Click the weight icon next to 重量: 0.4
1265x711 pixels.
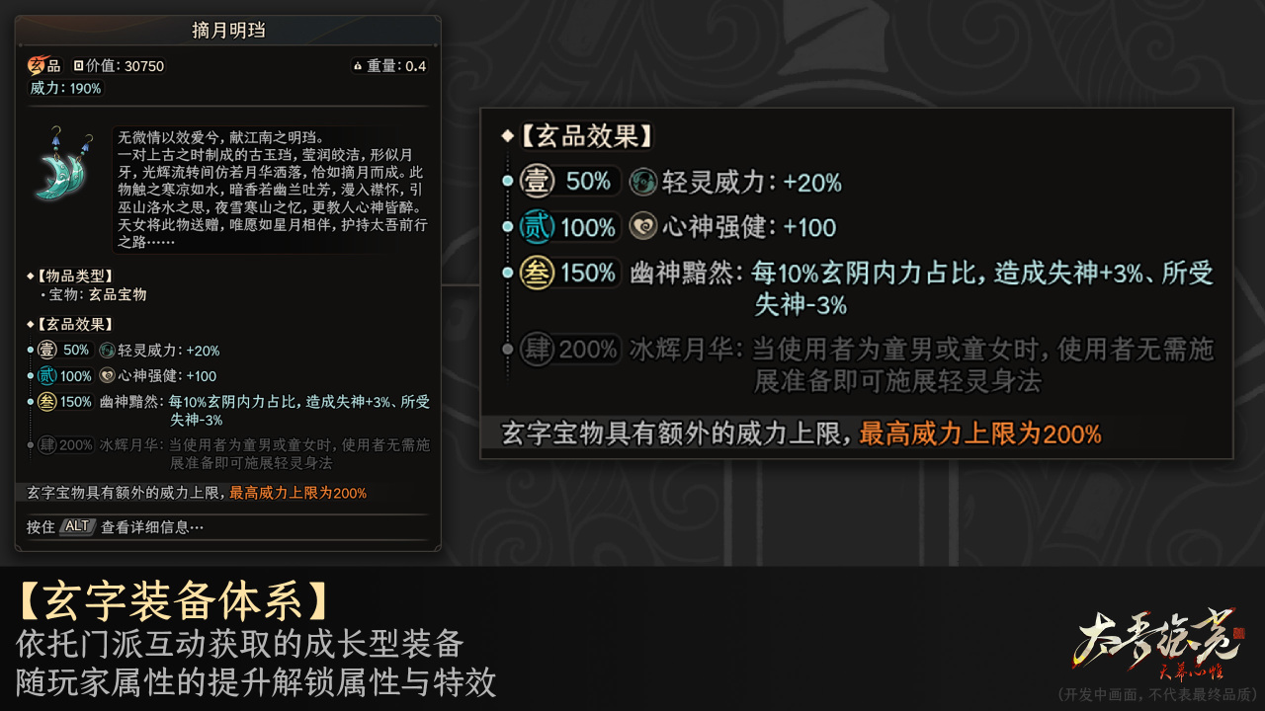coord(358,66)
